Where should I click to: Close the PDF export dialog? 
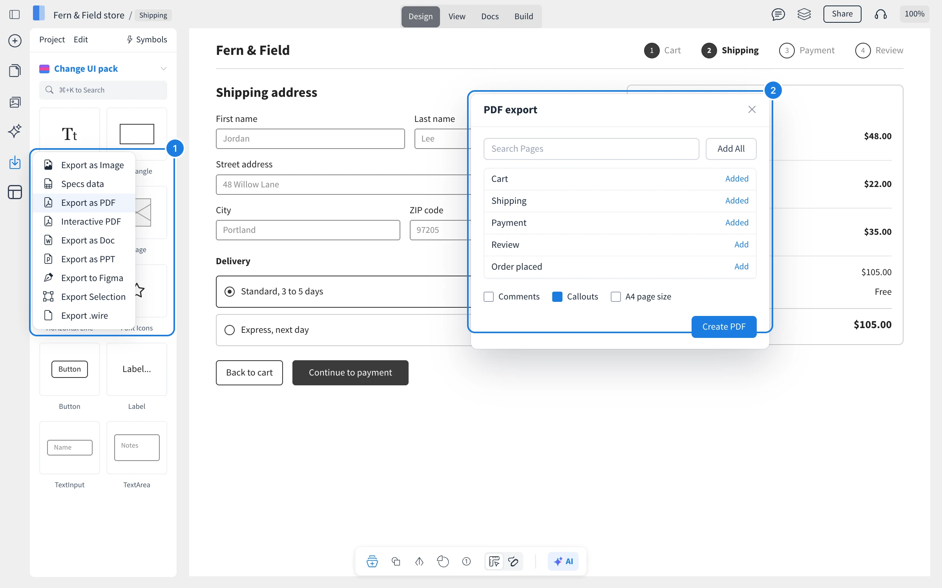pyautogui.click(x=752, y=109)
